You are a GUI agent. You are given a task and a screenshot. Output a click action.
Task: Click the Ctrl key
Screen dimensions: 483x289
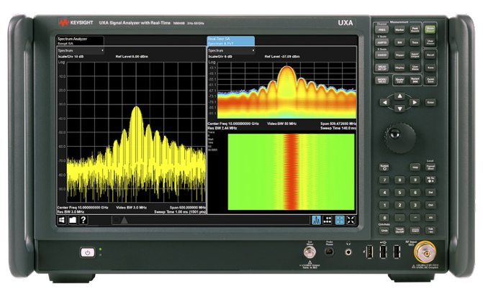[430, 205]
